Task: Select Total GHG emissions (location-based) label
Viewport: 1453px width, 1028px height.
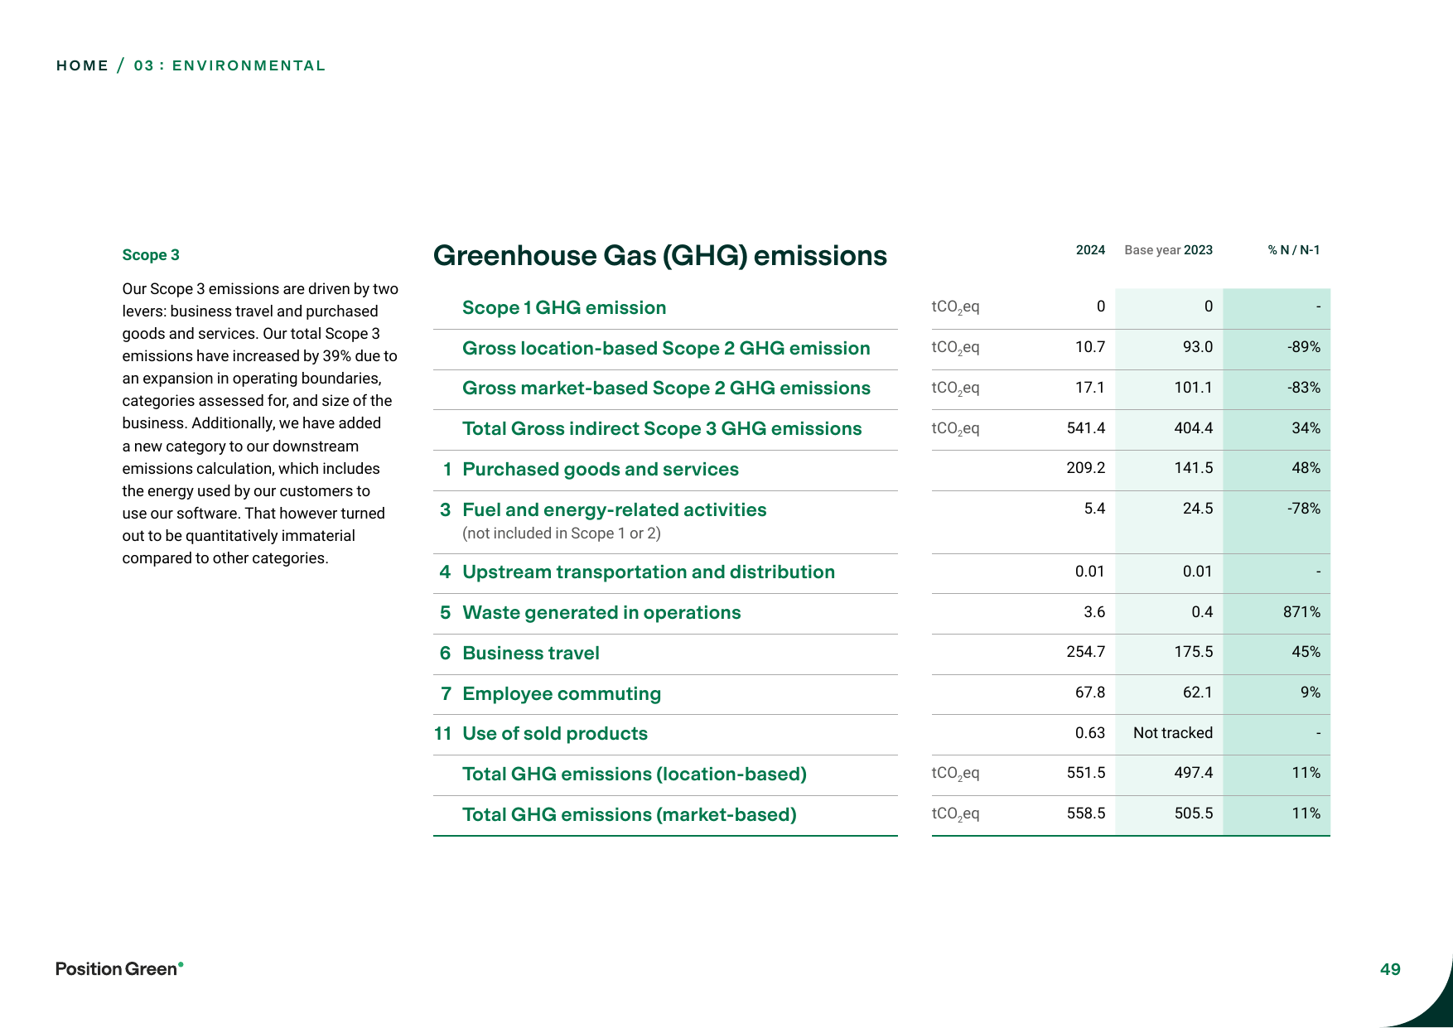Action: tap(635, 774)
